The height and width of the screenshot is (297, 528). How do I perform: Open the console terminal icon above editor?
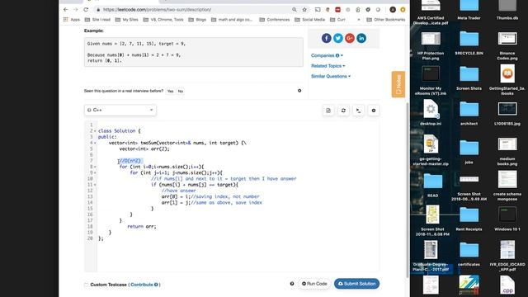[358, 111]
